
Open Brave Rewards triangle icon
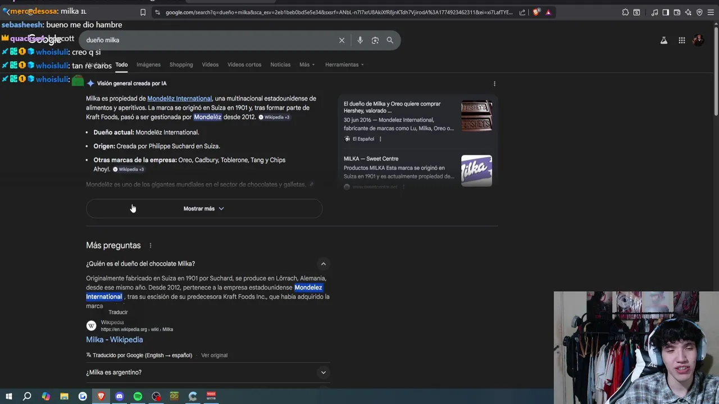pyautogui.click(x=548, y=12)
